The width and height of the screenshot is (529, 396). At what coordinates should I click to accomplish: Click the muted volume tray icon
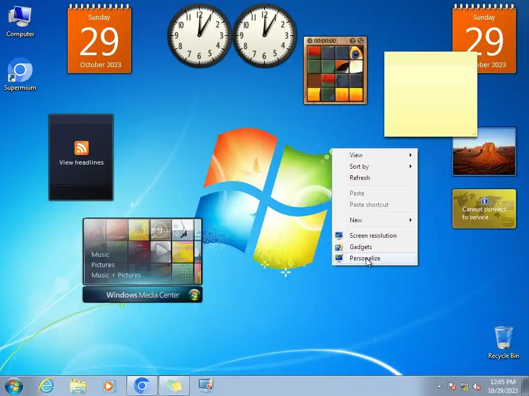pos(477,387)
